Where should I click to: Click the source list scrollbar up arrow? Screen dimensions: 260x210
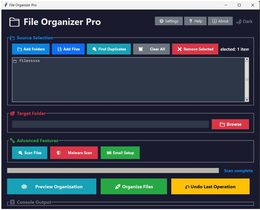tap(247, 59)
